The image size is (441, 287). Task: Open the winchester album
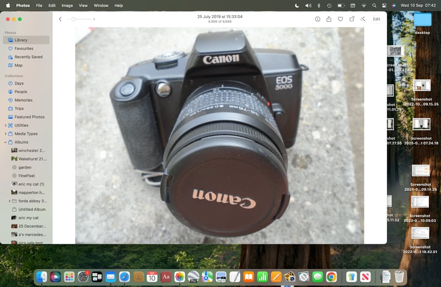pyautogui.click(x=28, y=150)
